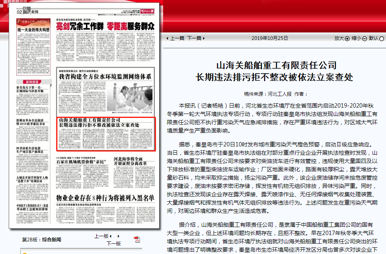386x254 pixels.
Task: Open the article 石家庄机场机票价格"亲民"
Action: tap(82, 162)
